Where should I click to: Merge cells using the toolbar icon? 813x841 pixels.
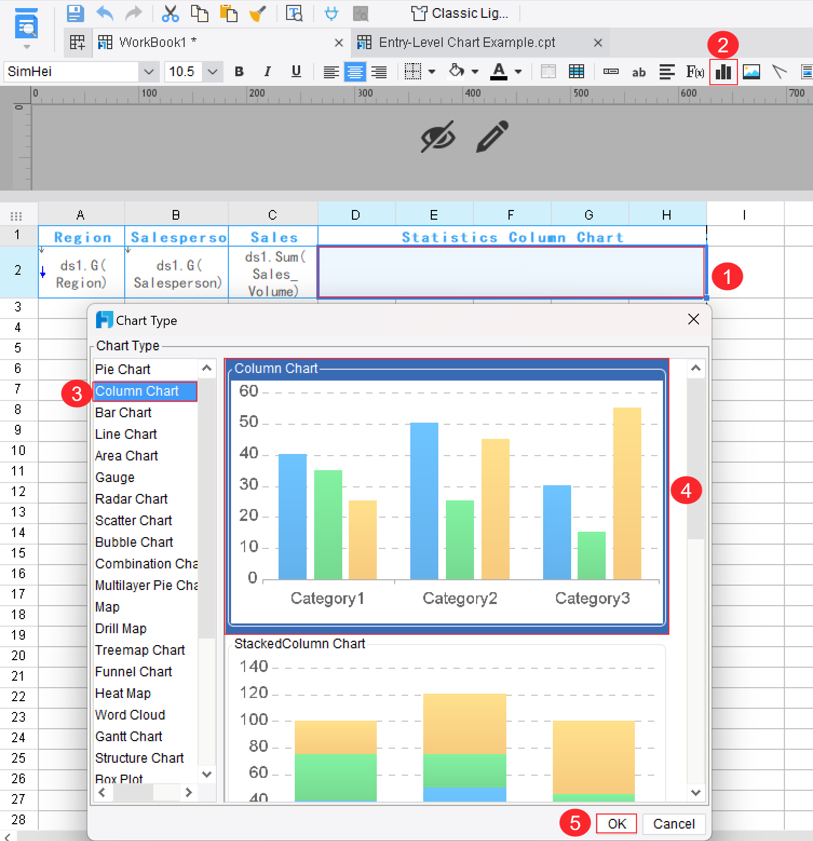click(x=548, y=71)
